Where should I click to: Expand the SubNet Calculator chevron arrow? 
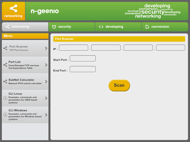click(46, 81)
